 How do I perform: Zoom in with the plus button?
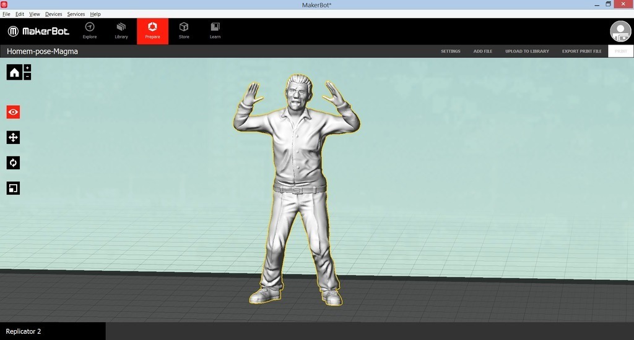pos(27,68)
